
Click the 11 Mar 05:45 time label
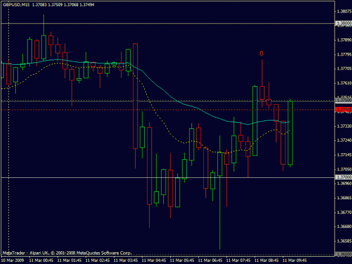click(x=182, y=261)
